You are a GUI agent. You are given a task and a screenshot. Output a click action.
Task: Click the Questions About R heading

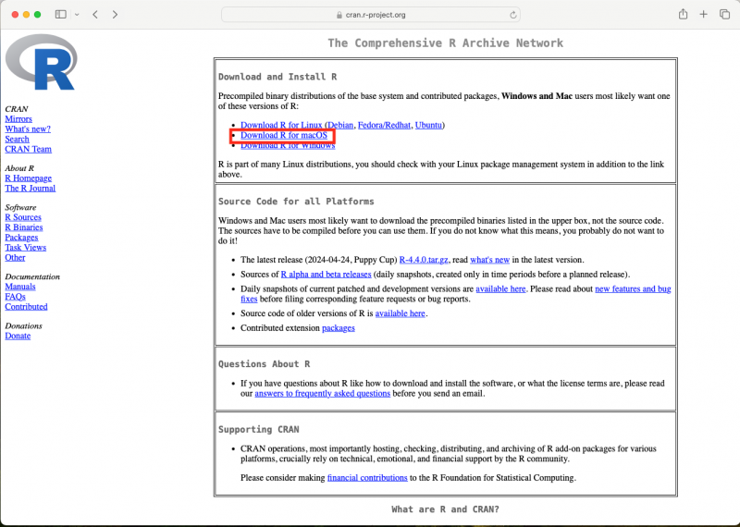[264, 364]
